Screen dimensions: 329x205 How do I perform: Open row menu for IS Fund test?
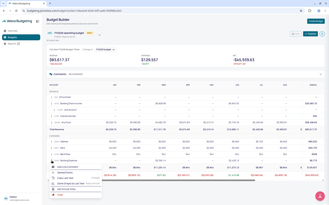point(51,97)
